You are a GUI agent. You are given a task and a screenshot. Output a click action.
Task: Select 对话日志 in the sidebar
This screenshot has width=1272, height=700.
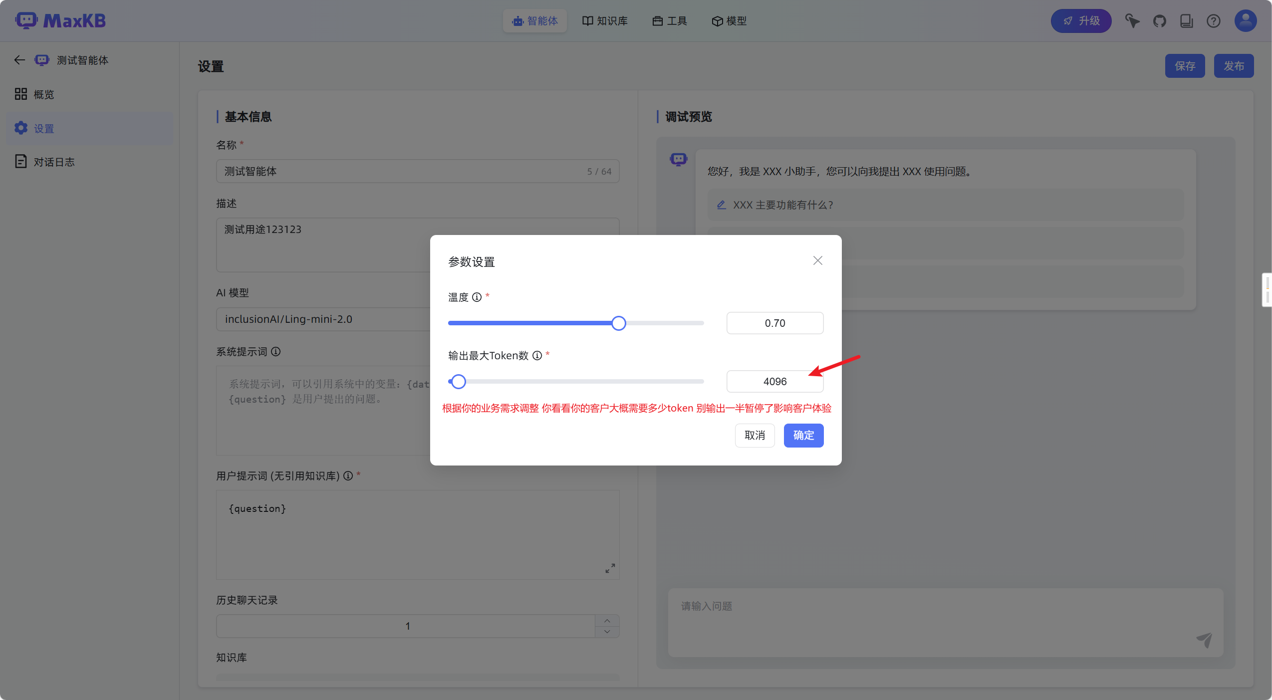click(54, 162)
